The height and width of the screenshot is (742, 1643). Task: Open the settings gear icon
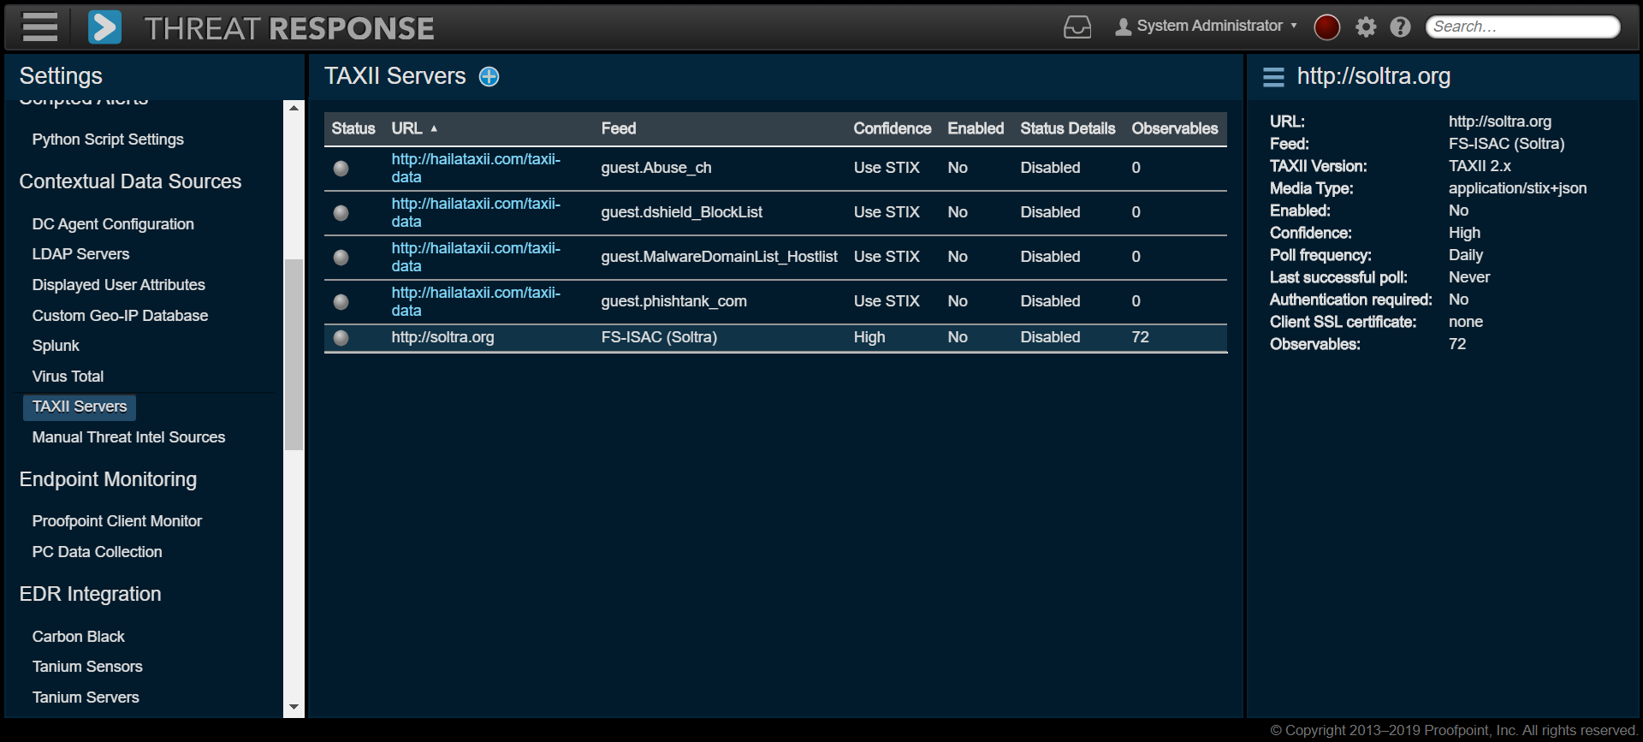point(1366,27)
